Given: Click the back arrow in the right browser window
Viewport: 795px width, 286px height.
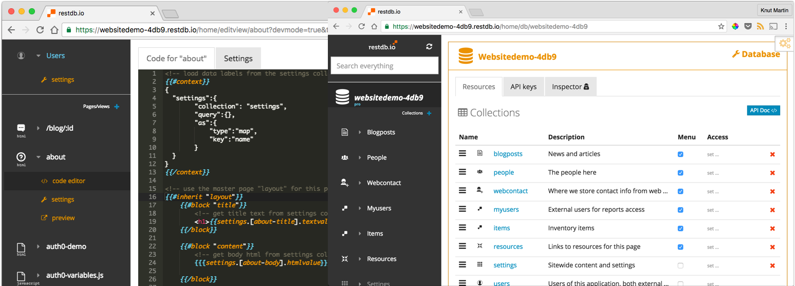Looking at the screenshot, I should [x=336, y=26].
